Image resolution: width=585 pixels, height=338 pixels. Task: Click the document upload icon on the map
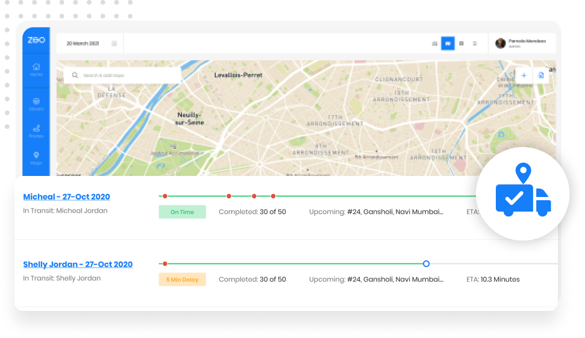[540, 75]
